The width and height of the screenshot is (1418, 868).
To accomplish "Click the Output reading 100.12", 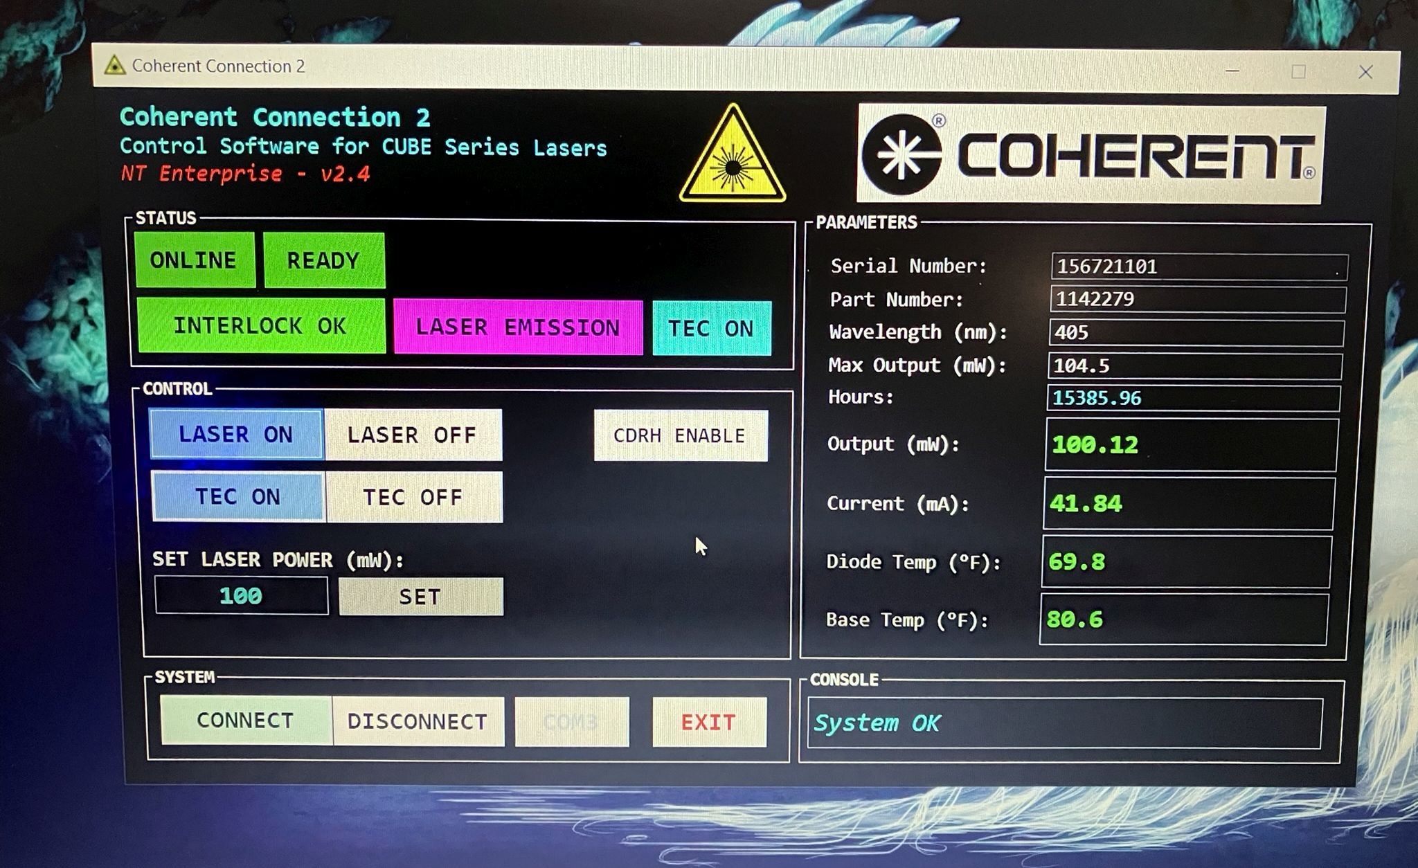I will click(x=1192, y=444).
